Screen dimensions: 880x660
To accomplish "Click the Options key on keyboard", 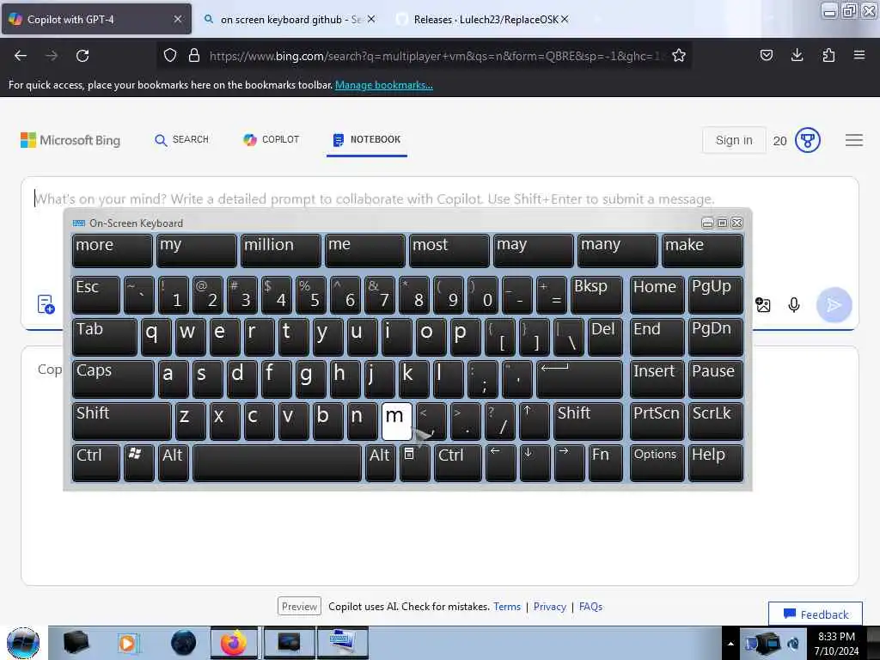I will [x=657, y=463].
